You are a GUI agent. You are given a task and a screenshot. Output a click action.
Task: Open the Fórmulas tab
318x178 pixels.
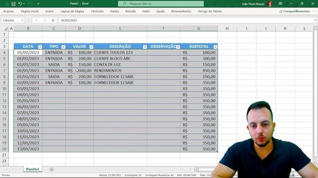click(x=97, y=11)
